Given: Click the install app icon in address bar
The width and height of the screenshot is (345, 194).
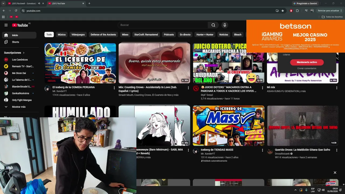Looking at the screenshot, I should click(x=277, y=11).
